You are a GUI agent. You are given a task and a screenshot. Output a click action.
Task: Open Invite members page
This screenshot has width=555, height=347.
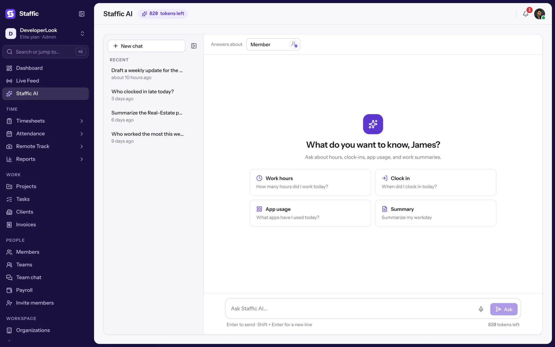[x=45, y=303]
